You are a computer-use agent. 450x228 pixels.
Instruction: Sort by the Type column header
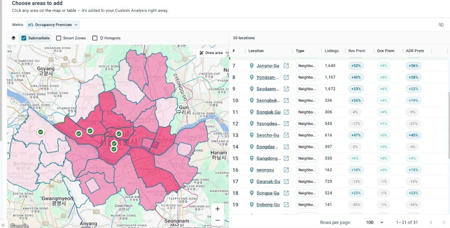point(300,51)
